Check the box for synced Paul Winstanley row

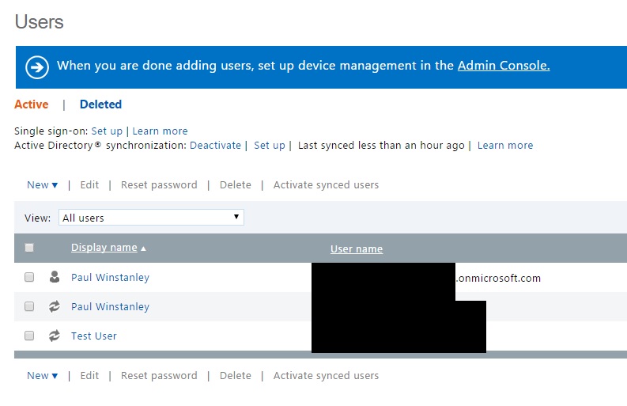[x=29, y=306]
